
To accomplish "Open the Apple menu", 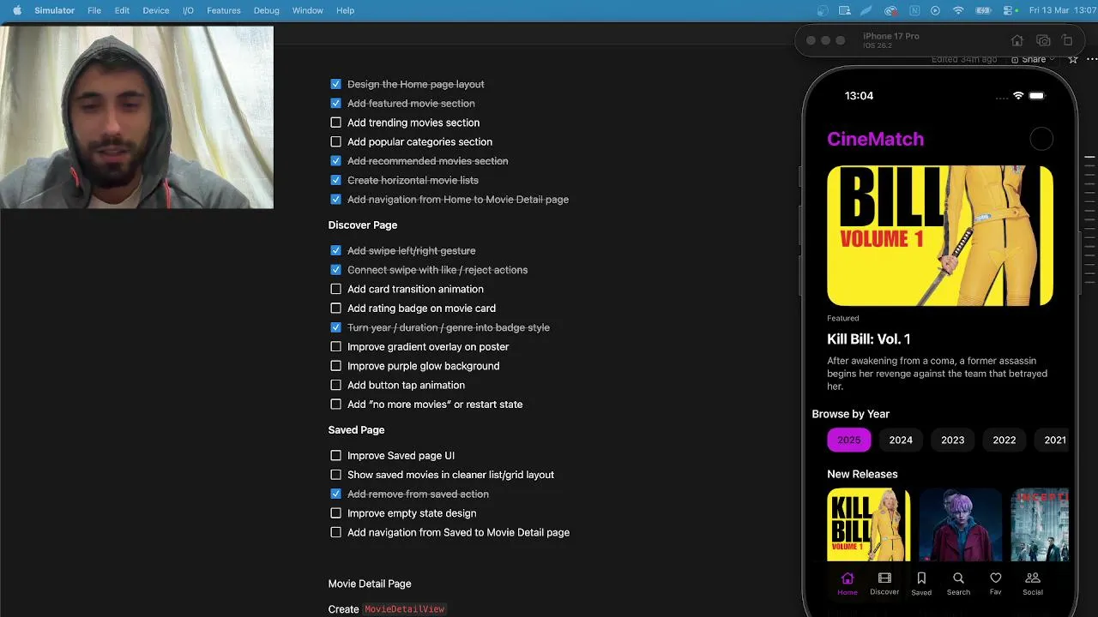I will point(17,10).
